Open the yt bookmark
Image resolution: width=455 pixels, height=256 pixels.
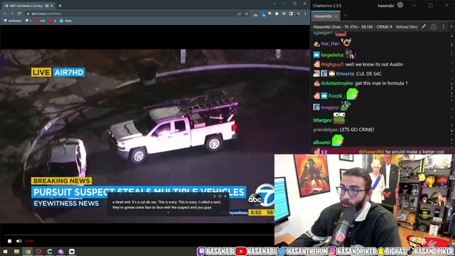point(53,21)
